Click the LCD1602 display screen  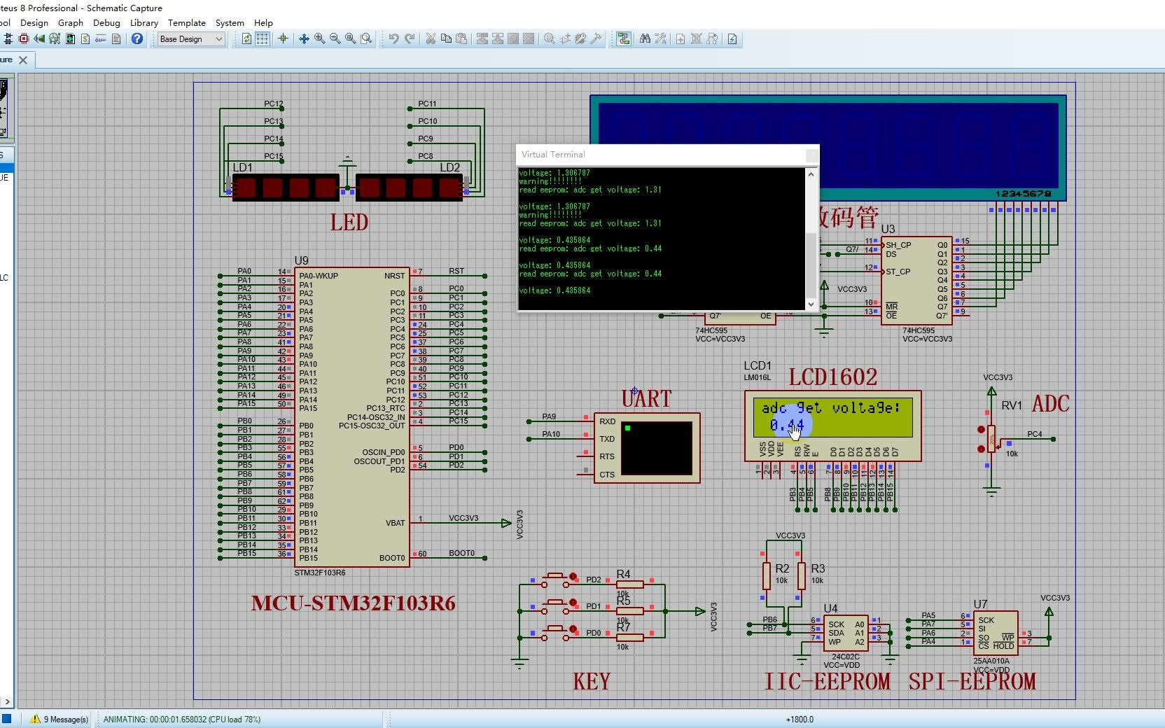tap(833, 416)
